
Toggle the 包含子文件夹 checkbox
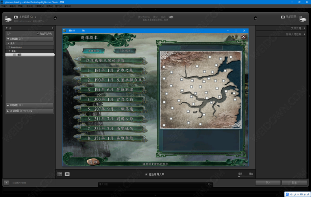[38, 33]
